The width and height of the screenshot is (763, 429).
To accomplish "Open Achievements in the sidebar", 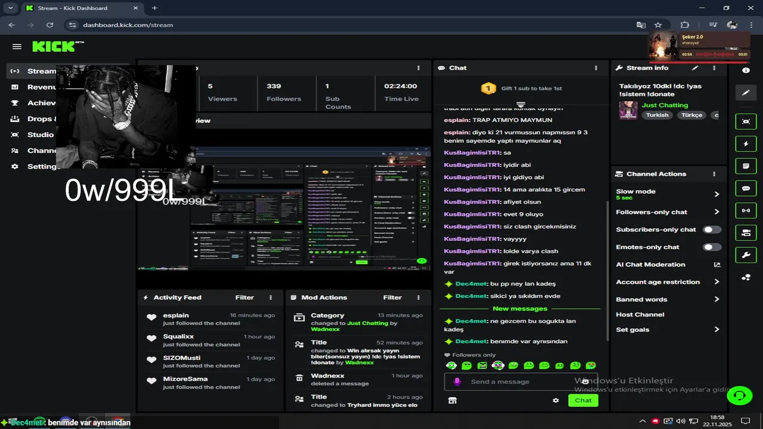I will (x=33, y=102).
